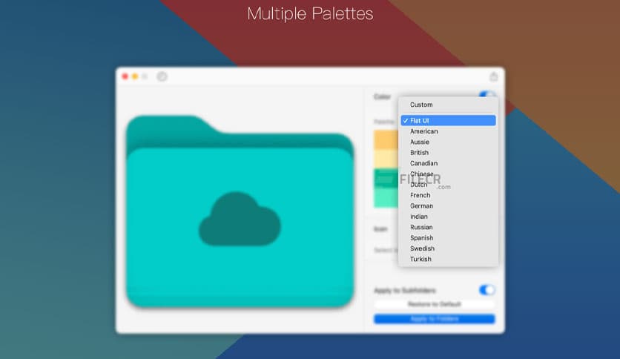
Task: Choose the Chinese palette entry
Action: point(448,174)
